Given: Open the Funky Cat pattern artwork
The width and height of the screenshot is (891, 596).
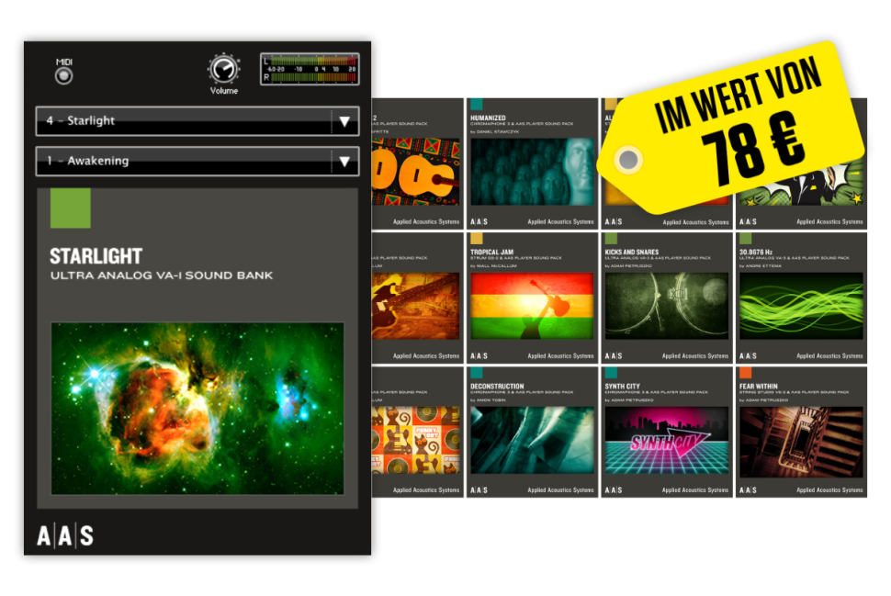Looking at the screenshot, I should [x=415, y=440].
